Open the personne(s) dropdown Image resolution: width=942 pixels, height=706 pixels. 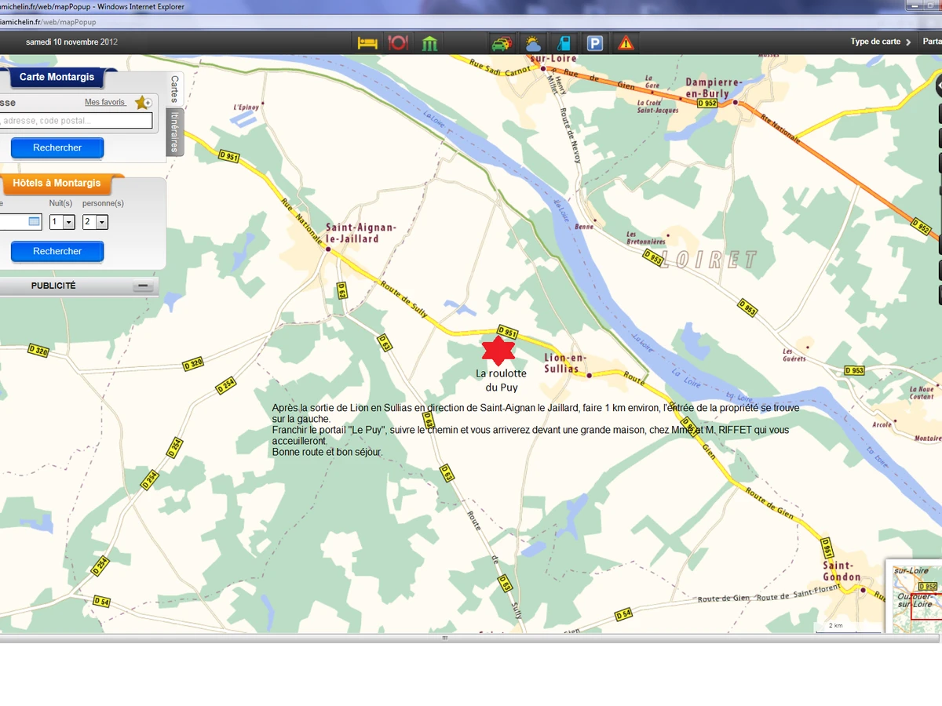pos(102,223)
